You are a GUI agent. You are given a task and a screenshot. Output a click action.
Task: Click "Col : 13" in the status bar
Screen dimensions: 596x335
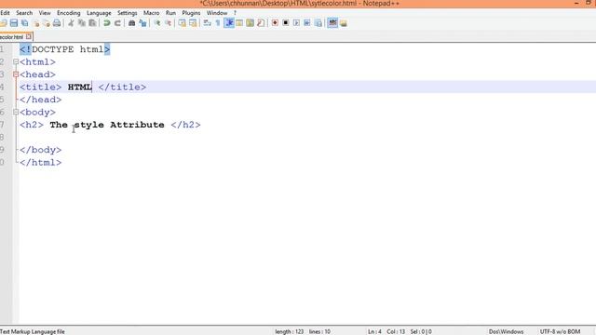pos(396,331)
